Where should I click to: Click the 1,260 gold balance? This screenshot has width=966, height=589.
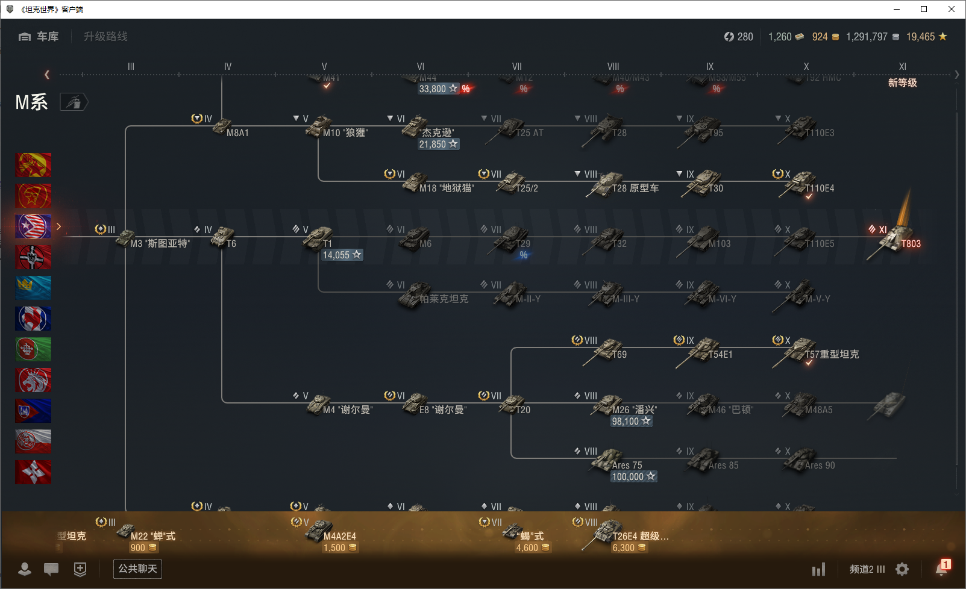coord(786,37)
